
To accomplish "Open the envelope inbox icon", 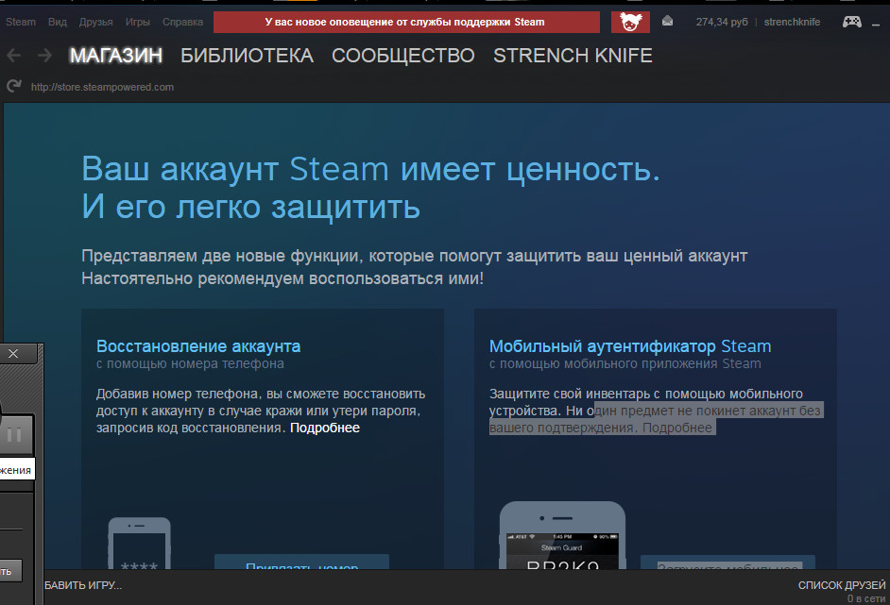I will pyautogui.click(x=667, y=22).
